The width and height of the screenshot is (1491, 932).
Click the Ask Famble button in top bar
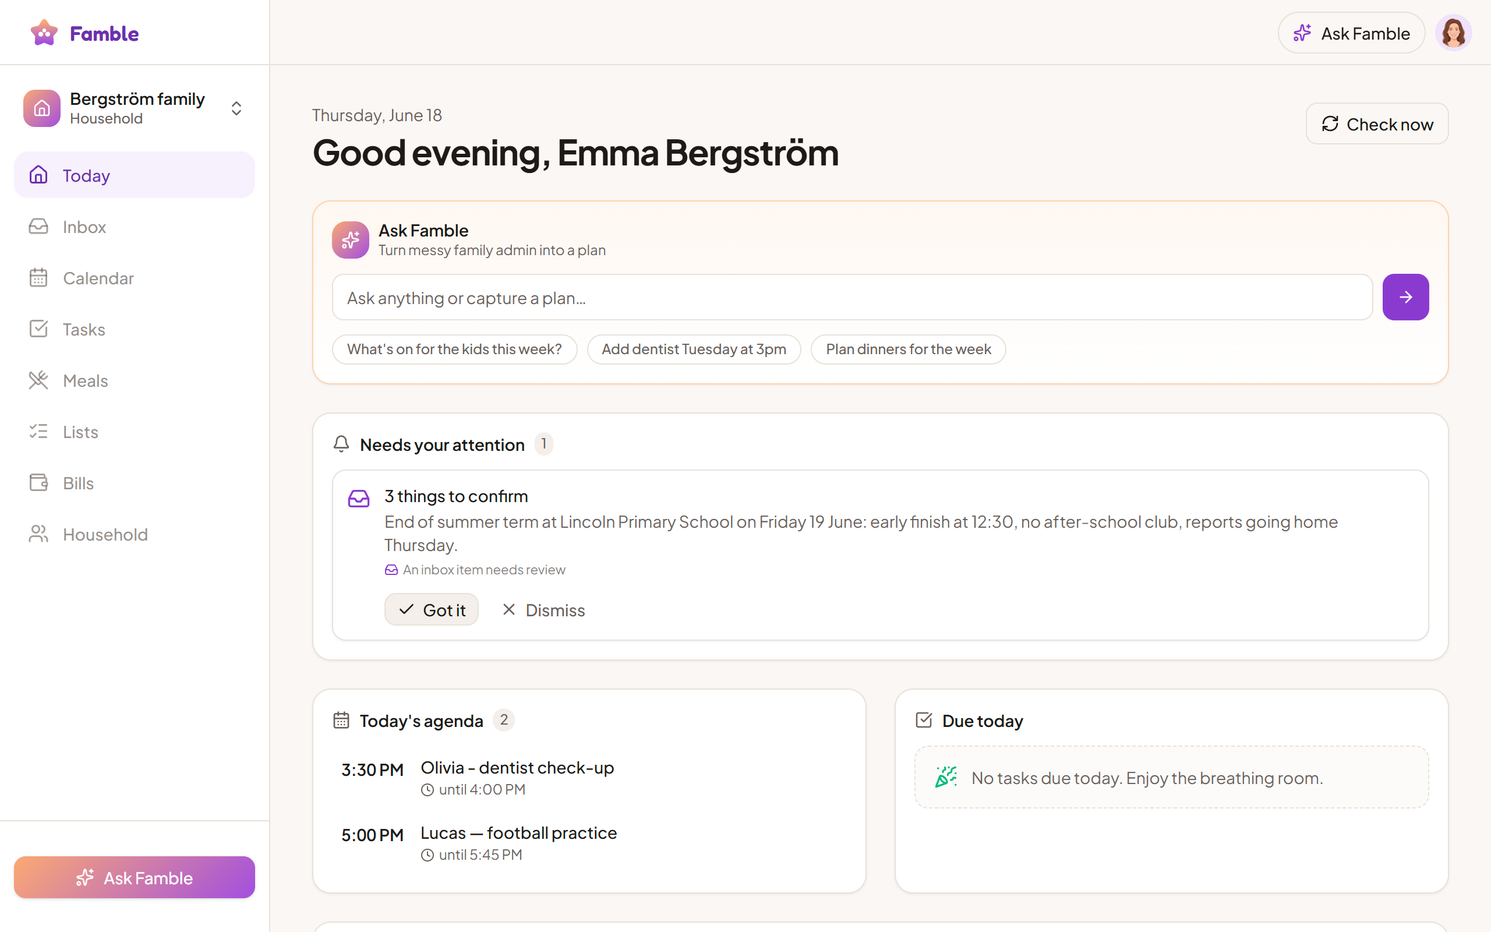[1351, 33]
